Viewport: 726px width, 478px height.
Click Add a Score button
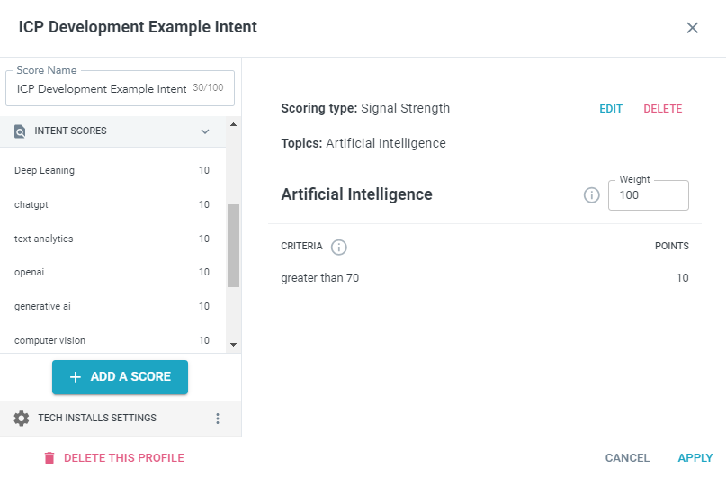click(120, 377)
